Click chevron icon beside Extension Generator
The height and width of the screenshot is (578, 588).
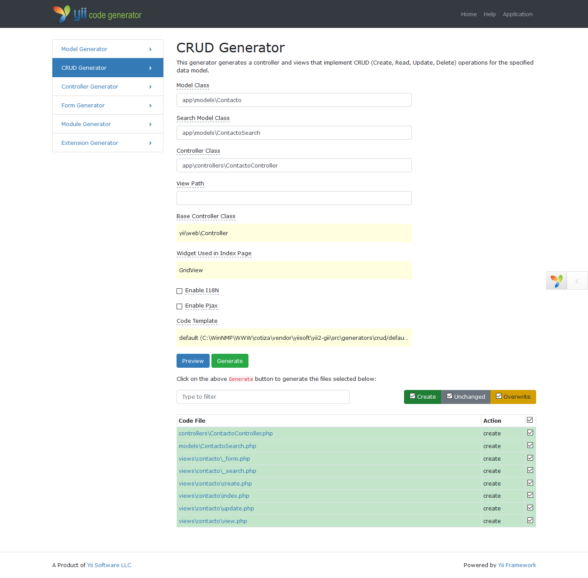click(x=150, y=143)
